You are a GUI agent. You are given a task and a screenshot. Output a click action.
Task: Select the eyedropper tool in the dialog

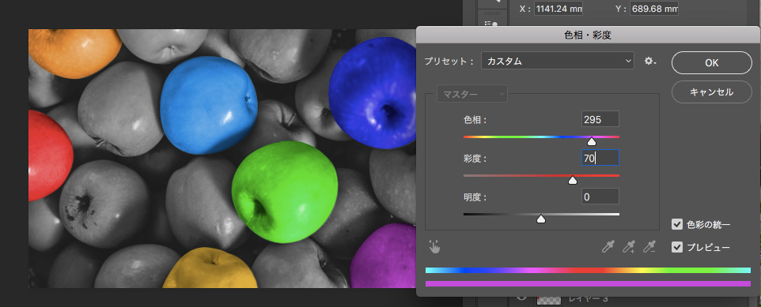[608, 247]
